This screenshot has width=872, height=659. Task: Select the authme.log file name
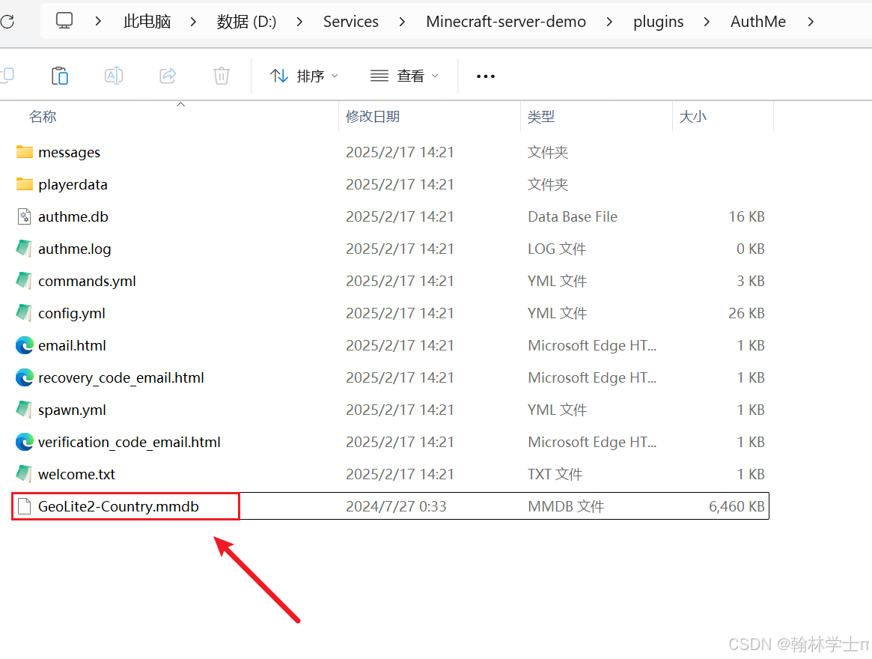point(75,249)
